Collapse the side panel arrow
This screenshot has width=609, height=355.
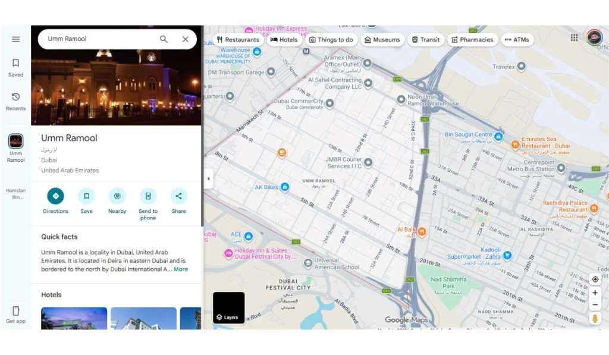[x=209, y=179]
